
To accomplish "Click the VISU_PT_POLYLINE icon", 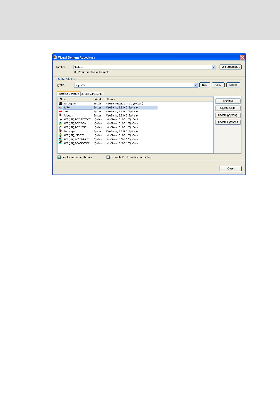I will point(60,127).
